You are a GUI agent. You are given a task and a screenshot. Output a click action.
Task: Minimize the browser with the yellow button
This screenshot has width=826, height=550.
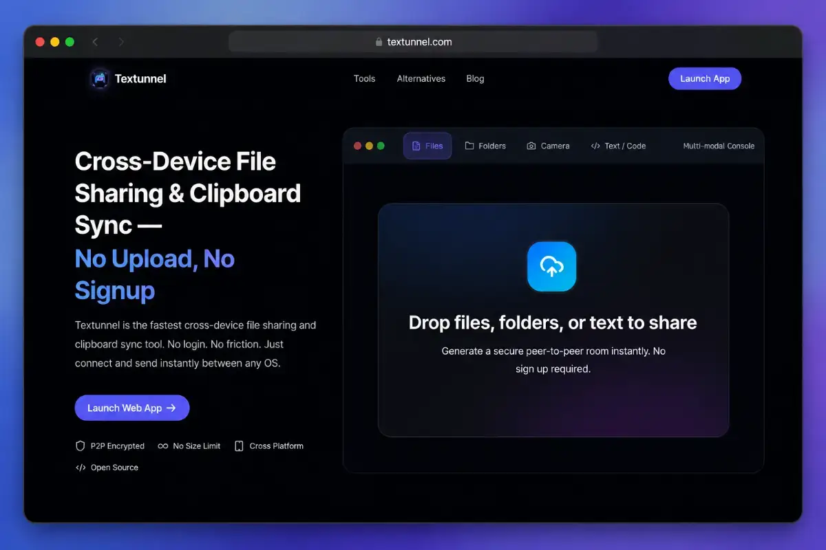tap(55, 42)
